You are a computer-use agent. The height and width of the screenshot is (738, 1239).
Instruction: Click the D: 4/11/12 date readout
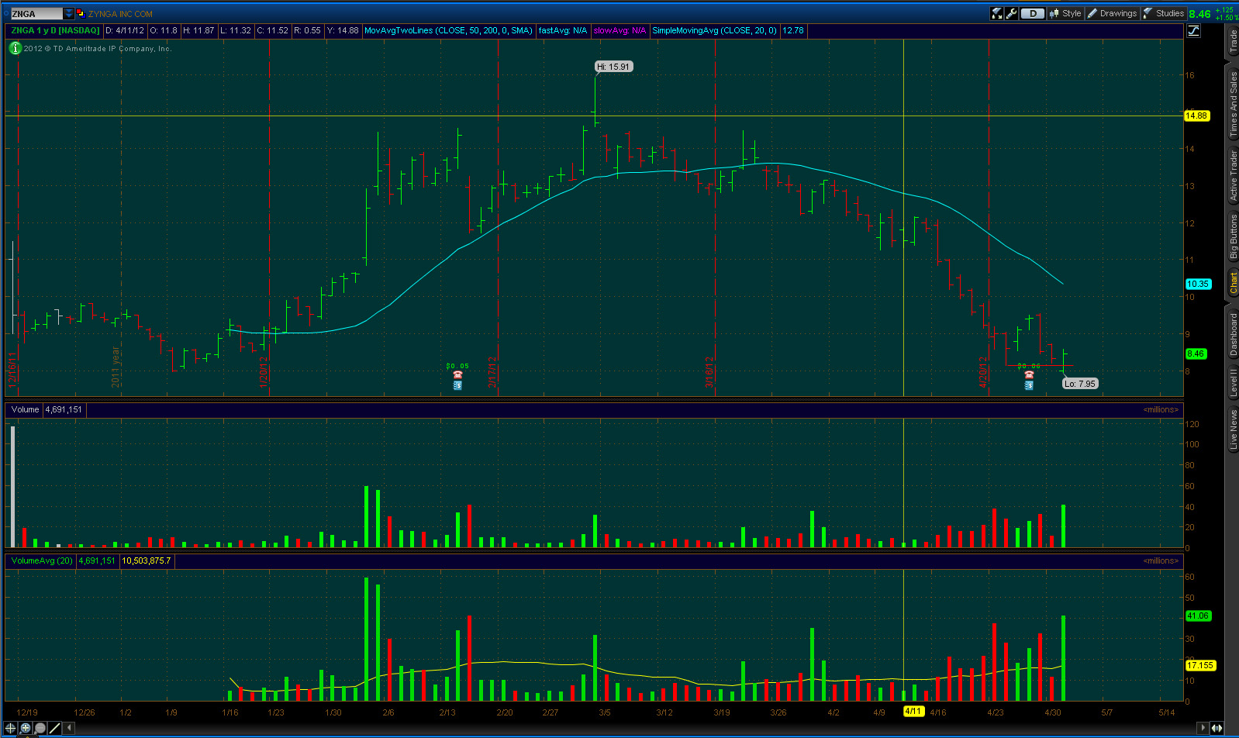tap(125, 30)
